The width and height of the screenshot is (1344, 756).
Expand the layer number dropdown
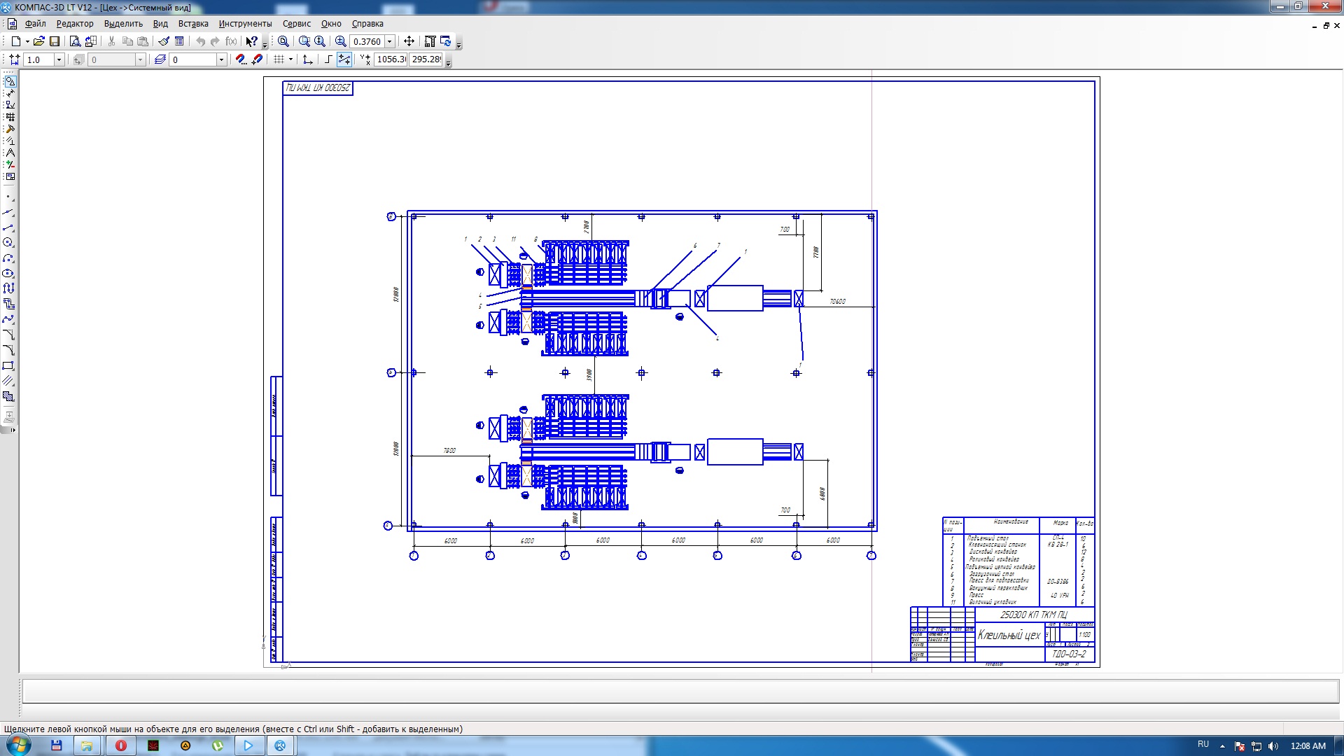pyautogui.click(x=221, y=59)
